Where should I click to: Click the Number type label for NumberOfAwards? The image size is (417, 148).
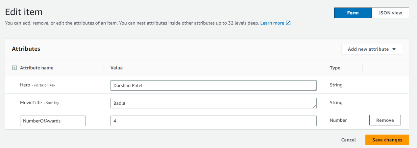338,120
